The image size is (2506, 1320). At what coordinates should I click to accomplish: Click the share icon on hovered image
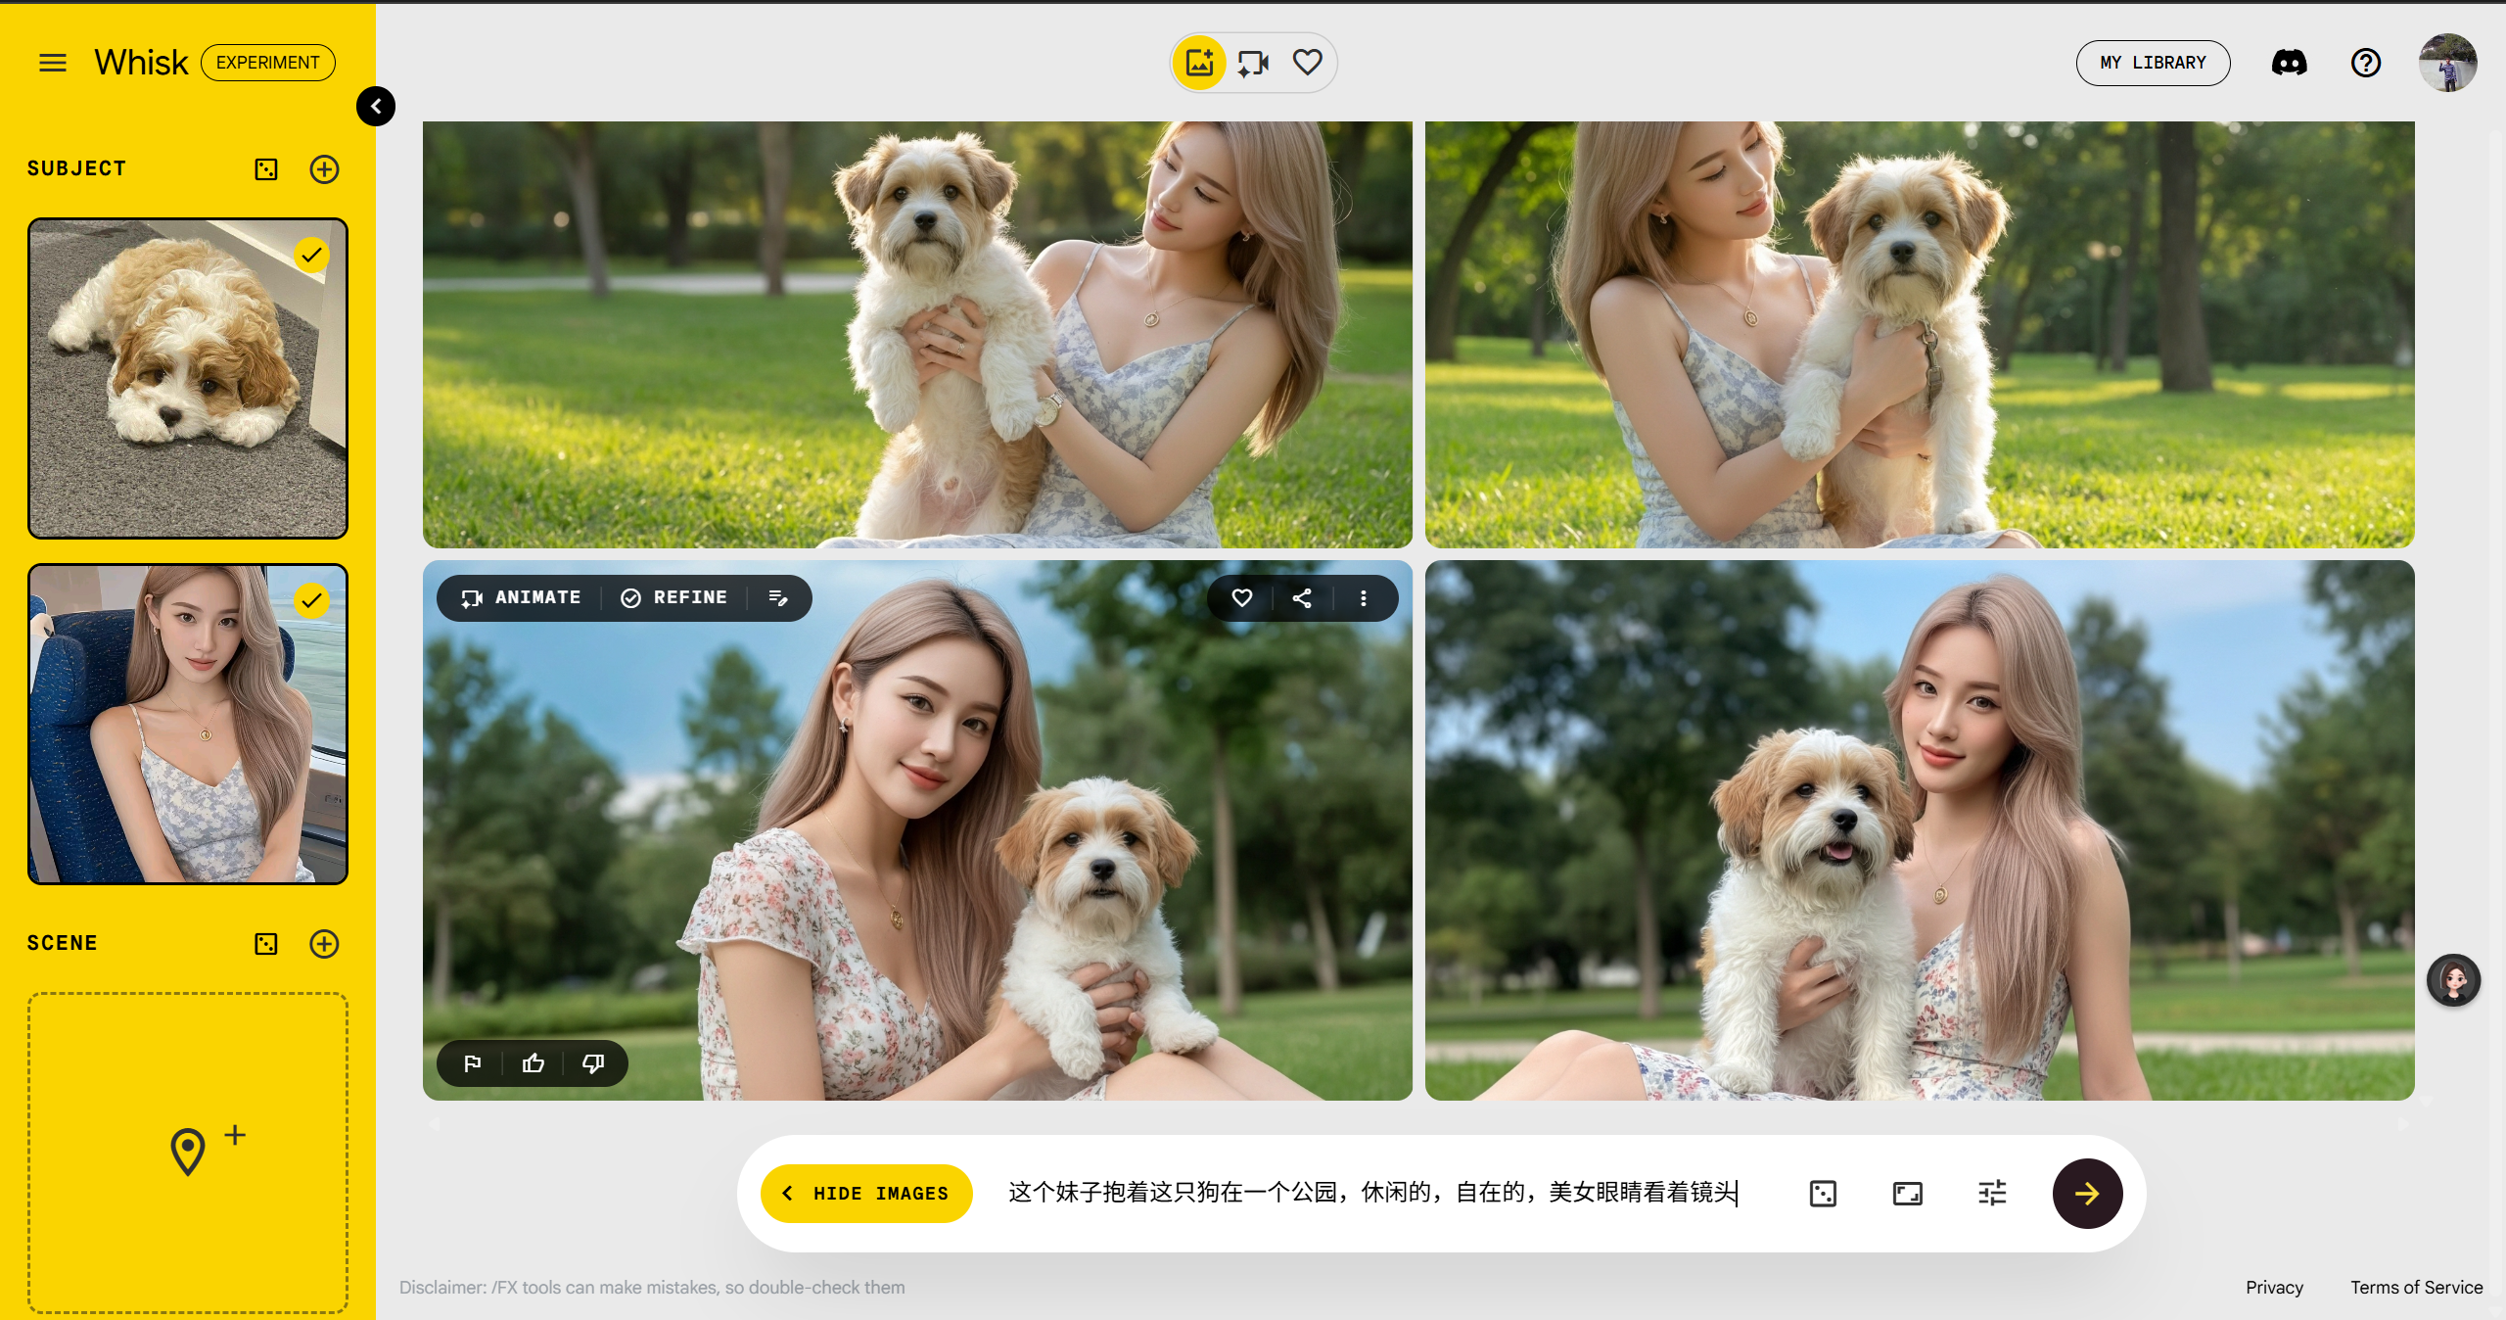(1302, 598)
